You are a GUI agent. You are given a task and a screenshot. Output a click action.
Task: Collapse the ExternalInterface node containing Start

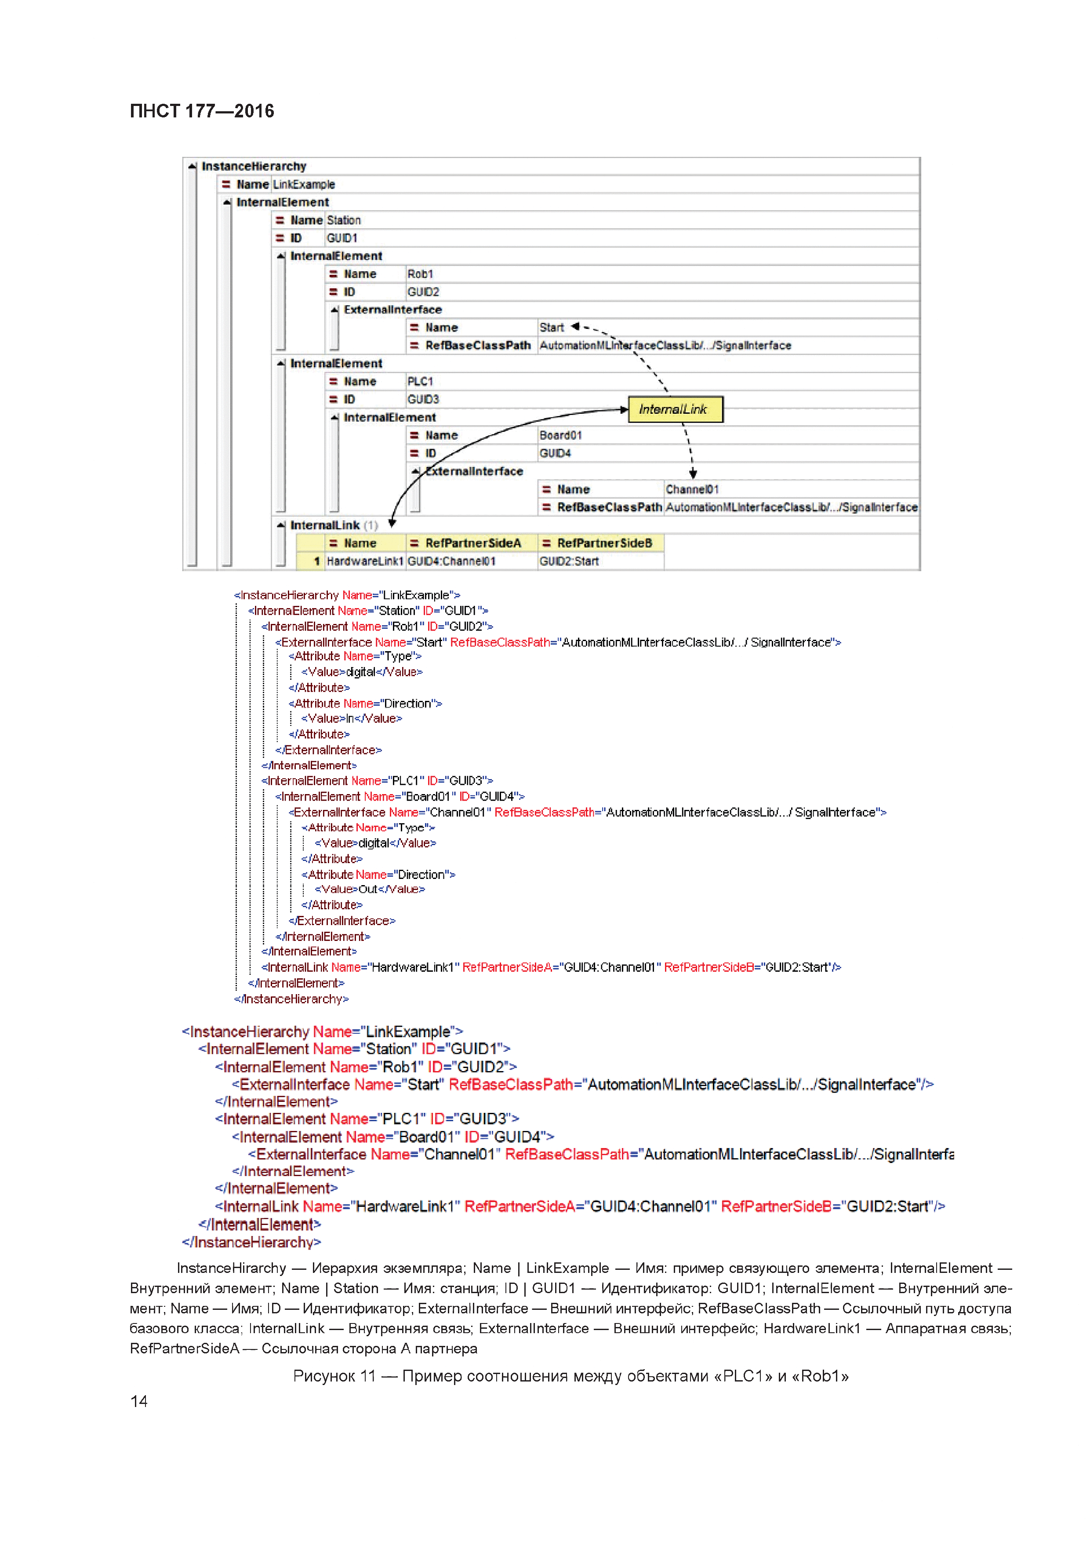335,310
